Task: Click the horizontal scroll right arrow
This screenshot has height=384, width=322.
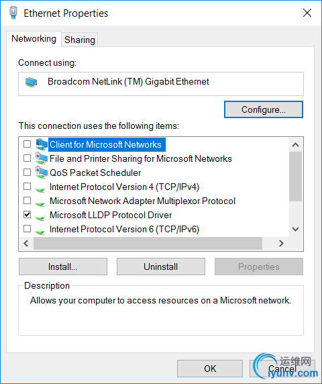Action: pos(281,244)
